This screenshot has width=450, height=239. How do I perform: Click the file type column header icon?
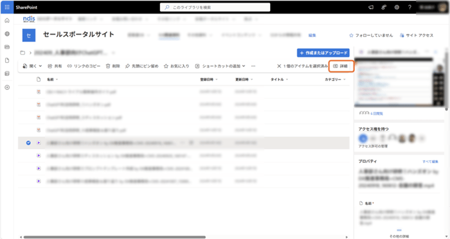tap(39, 79)
